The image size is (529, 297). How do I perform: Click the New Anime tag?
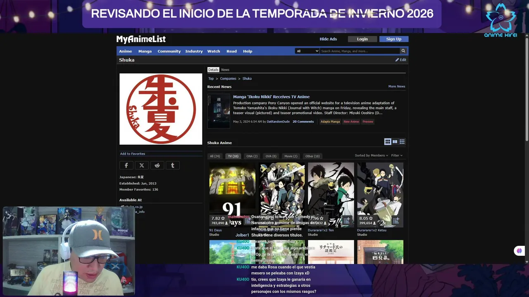tap(351, 122)
